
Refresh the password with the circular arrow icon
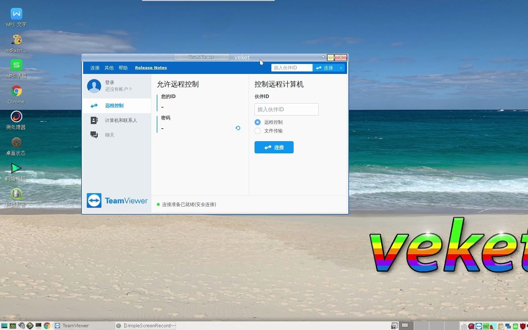click(x=238, y=128)
